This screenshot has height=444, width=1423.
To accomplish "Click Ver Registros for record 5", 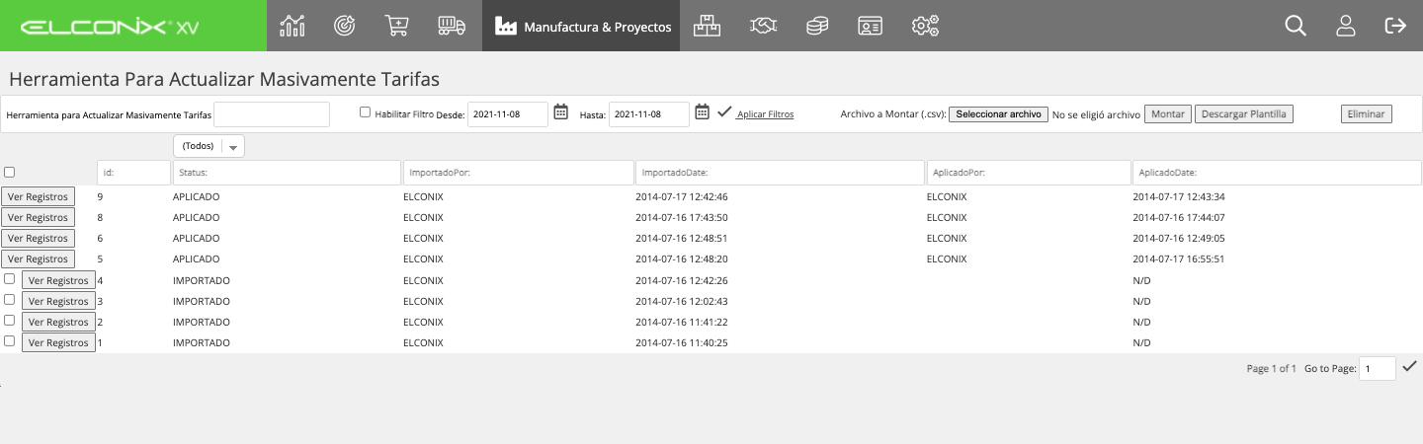I will (x=38, y=259).
